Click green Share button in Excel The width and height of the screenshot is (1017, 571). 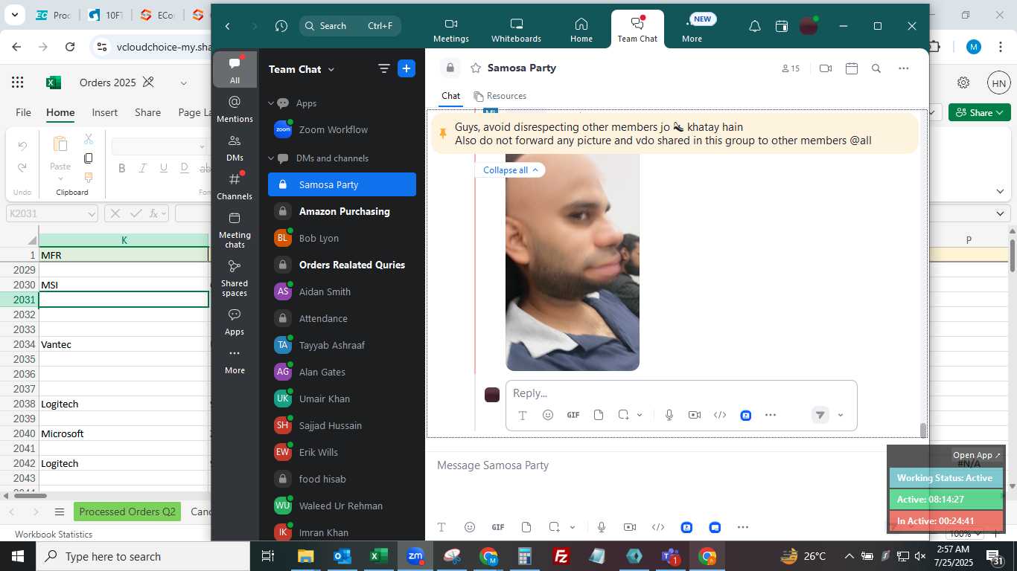[979, 112]
